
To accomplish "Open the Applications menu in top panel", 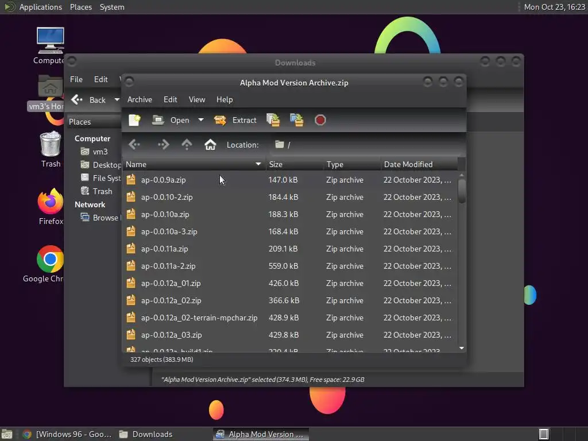I will pyautogui.click(x=33, y=7).
